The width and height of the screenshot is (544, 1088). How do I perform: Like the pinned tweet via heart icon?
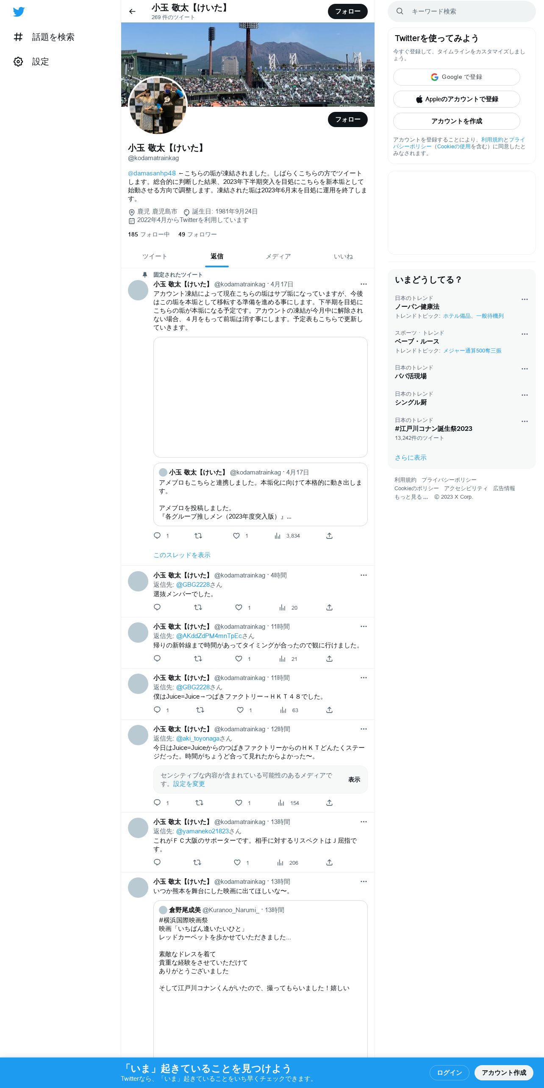(236, 536)
